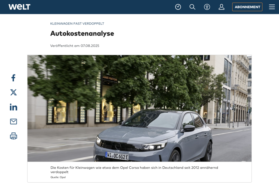The height and width of the screenshot is (185, 279).
Task: Share article on Facebook
Action: point(13,78)
